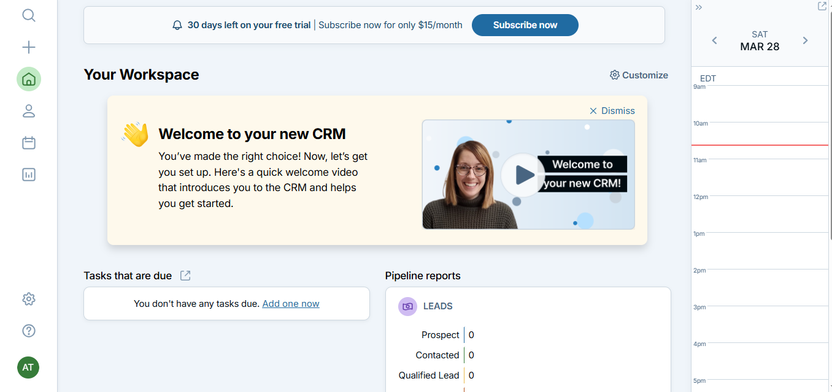Open the Calendar icon in sidebar

pos(29,143)
